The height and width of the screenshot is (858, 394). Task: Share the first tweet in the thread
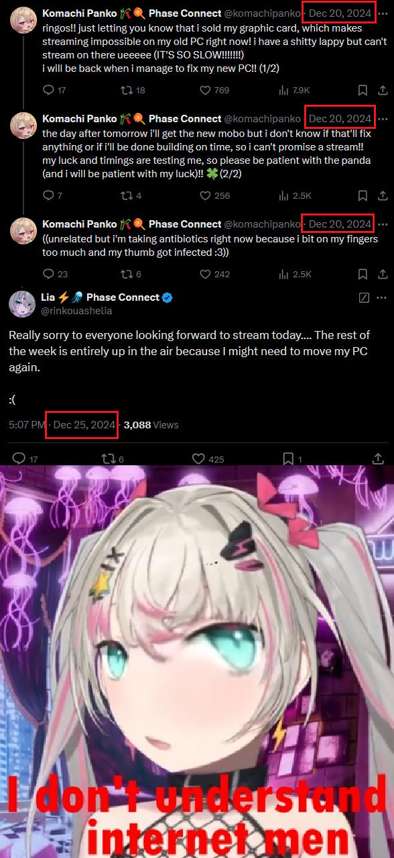383,90
